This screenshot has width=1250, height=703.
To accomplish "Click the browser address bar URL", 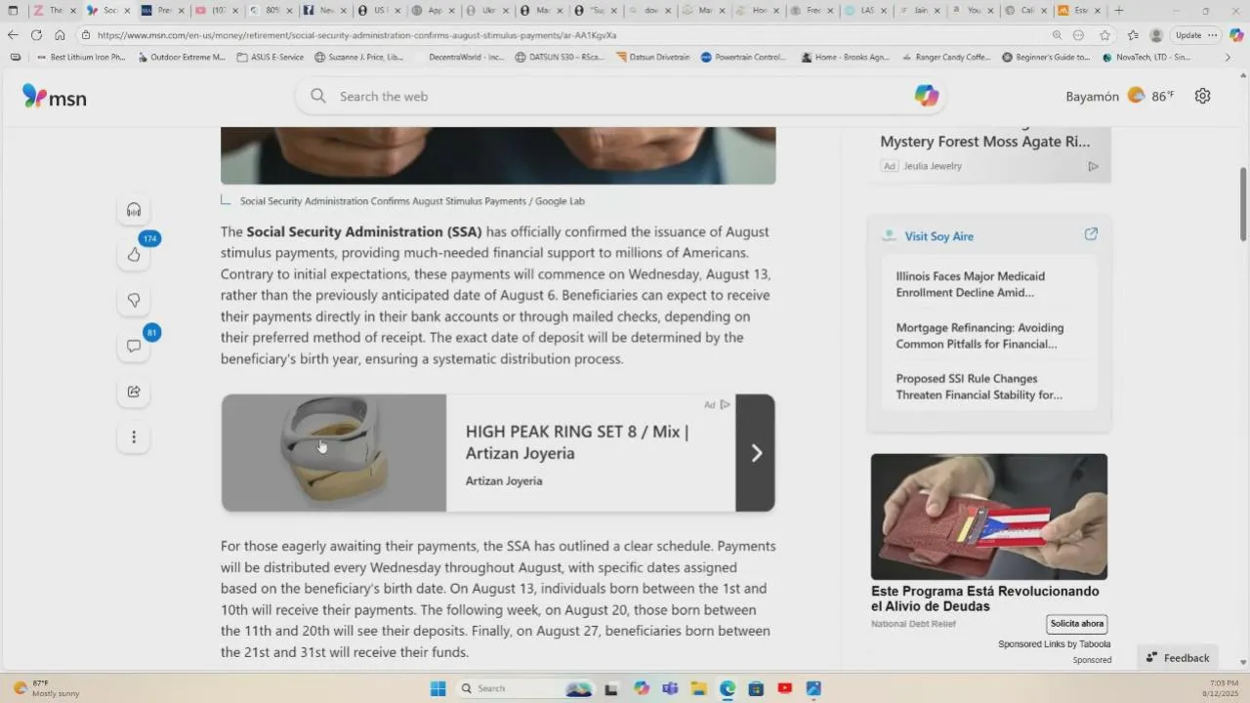I will pyautogui.click(x=356, y=35).
